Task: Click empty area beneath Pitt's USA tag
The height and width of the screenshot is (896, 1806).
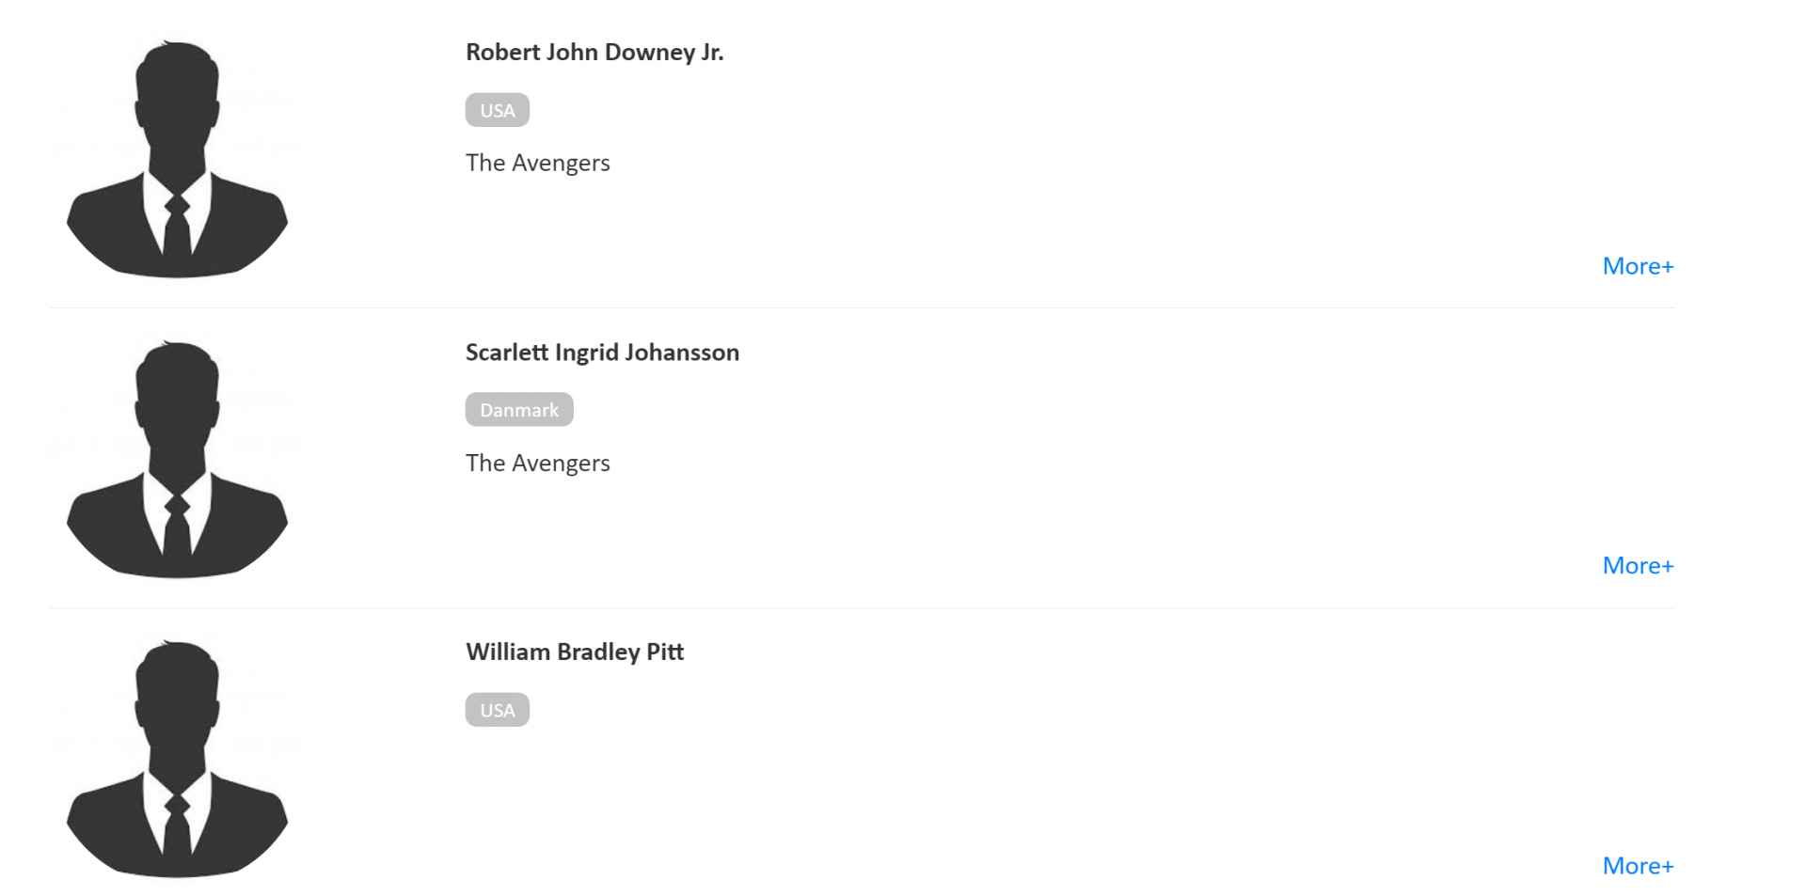Action: 941,799
